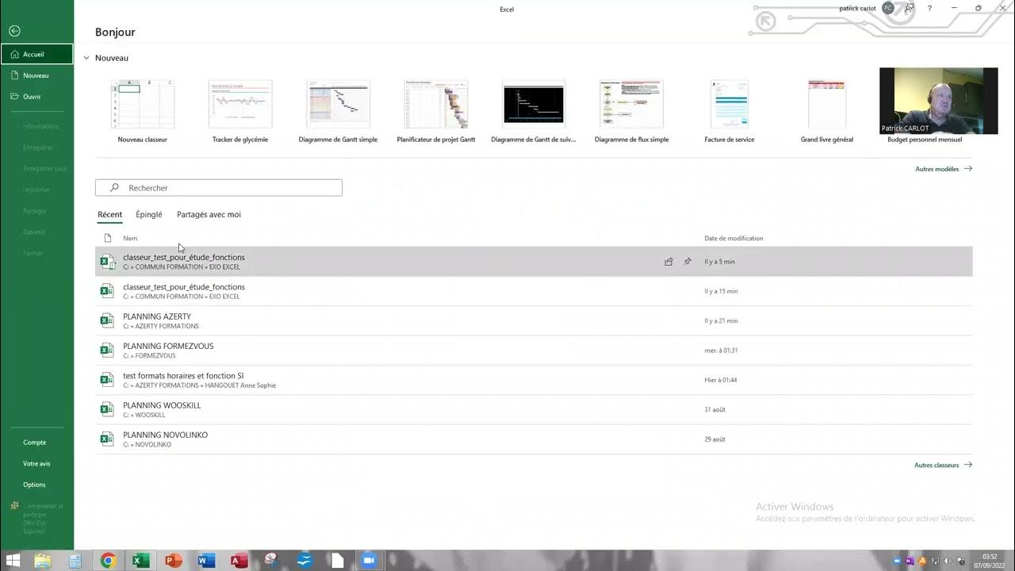The image size is (1015, 571).
Task: Choose the Diagramme de Gantt simple template
Action: (338, 111)
